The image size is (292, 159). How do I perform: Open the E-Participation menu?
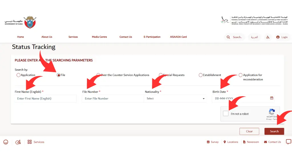pos(152,37)
